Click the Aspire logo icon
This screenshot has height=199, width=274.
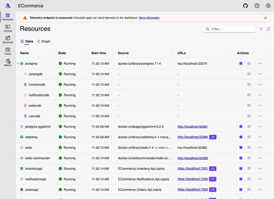click(8, 6)
